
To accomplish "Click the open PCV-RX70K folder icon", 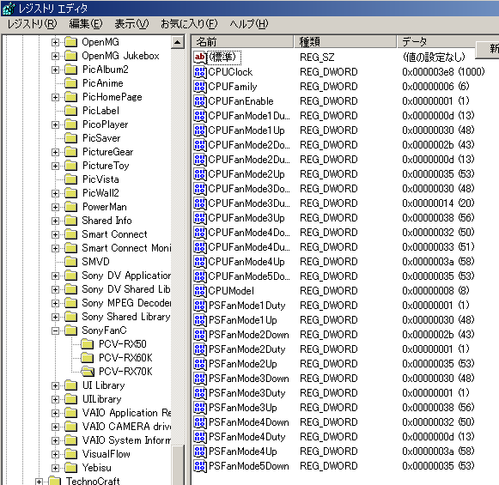I will pyautogui.click(x=88, y=372).
